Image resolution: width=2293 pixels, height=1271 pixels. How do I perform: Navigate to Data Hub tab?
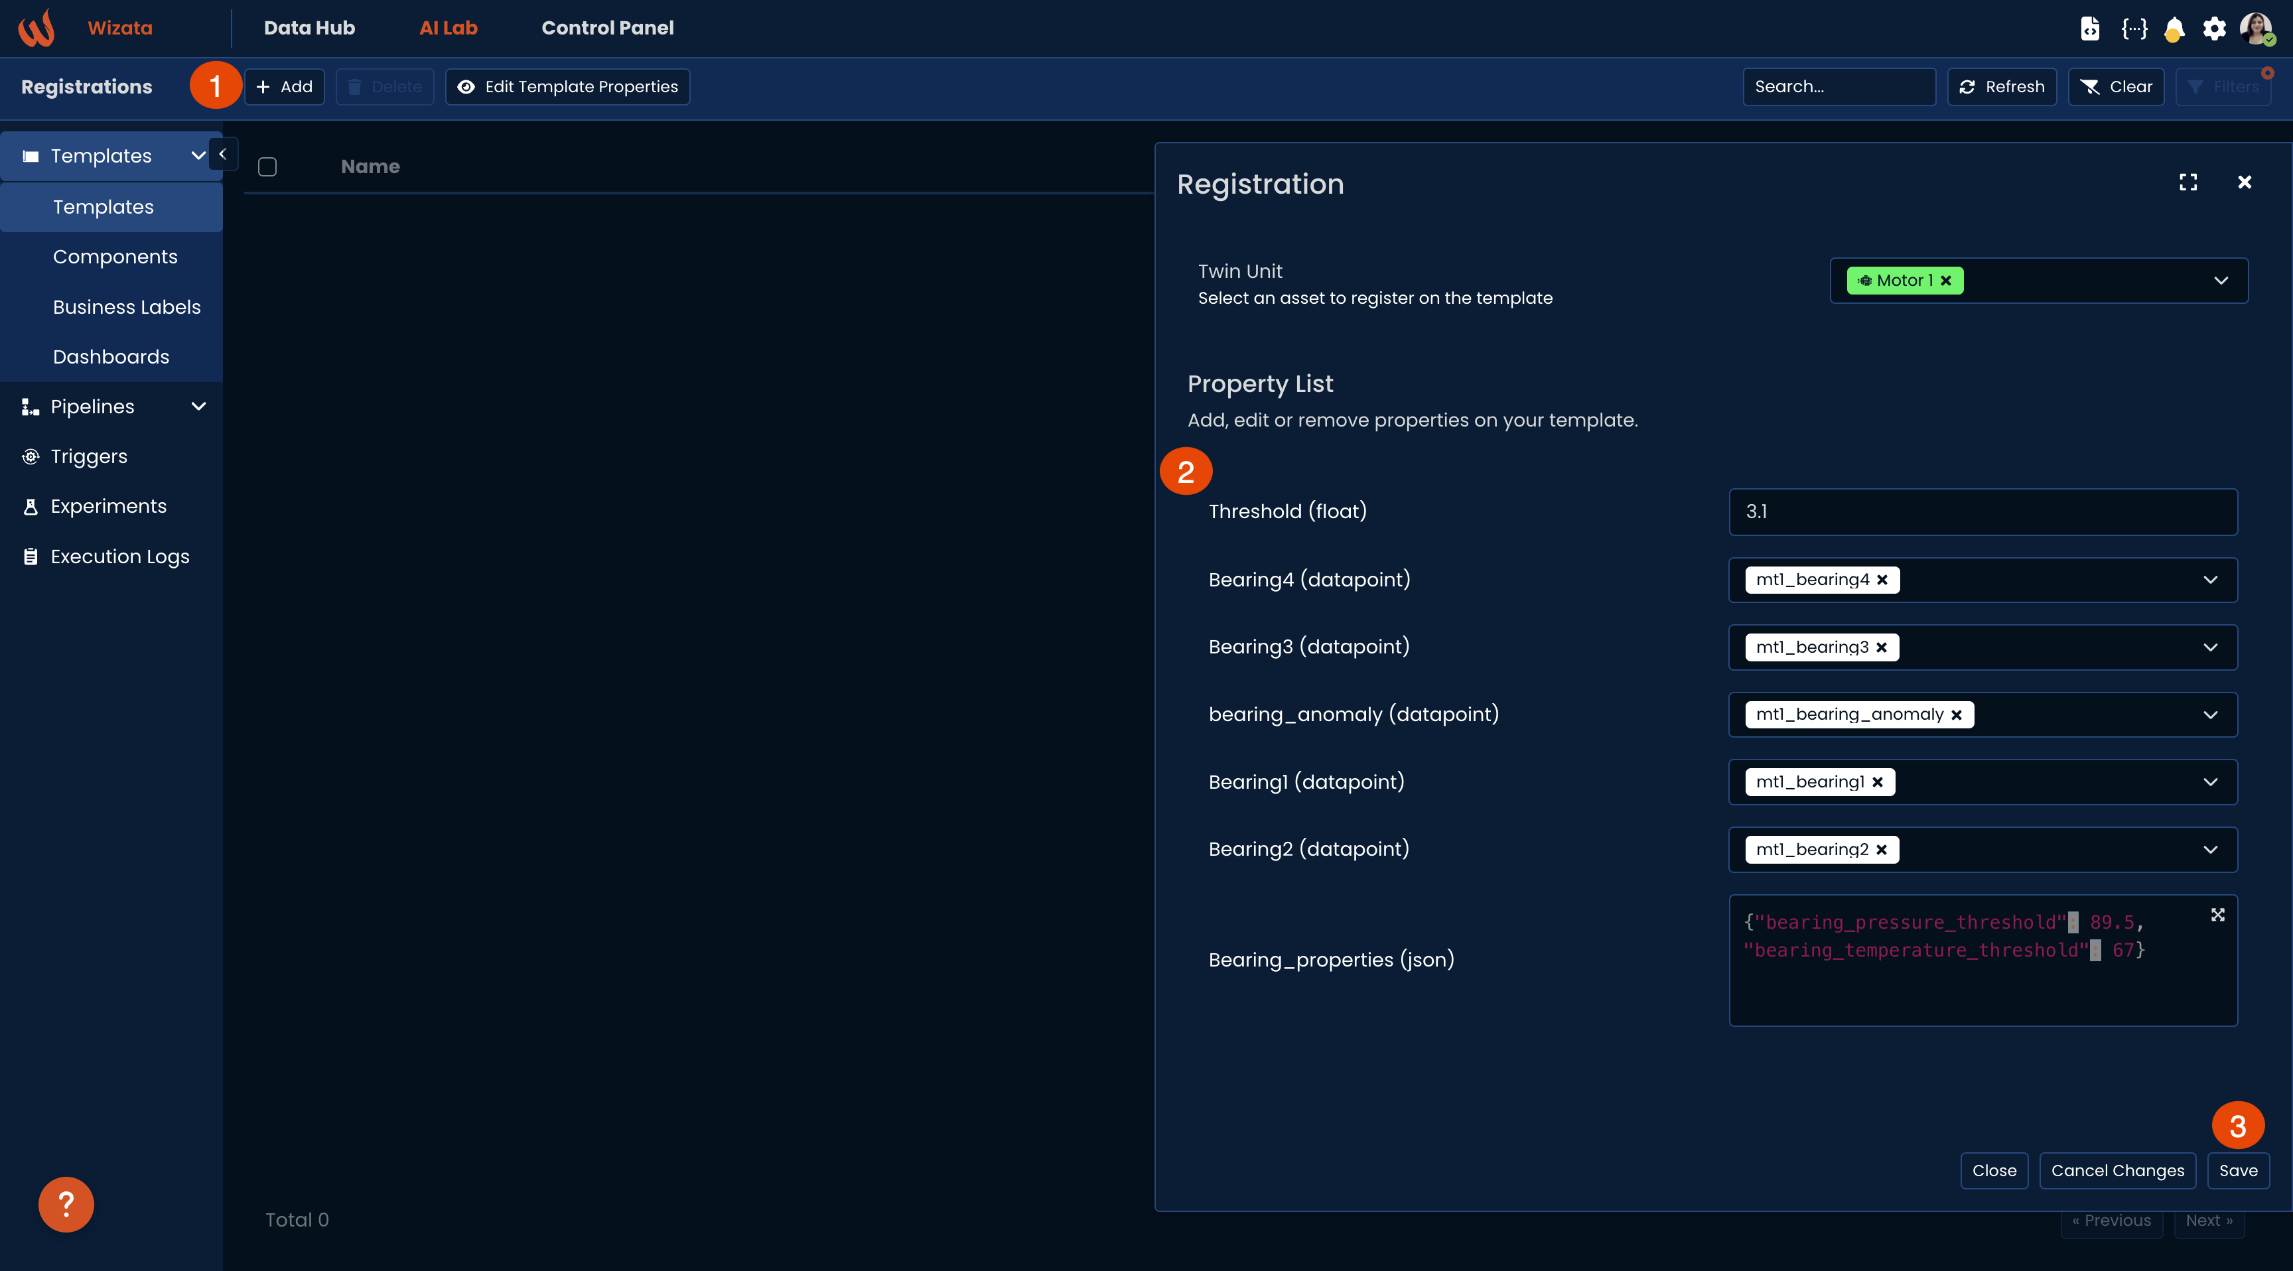coord(309,28)
